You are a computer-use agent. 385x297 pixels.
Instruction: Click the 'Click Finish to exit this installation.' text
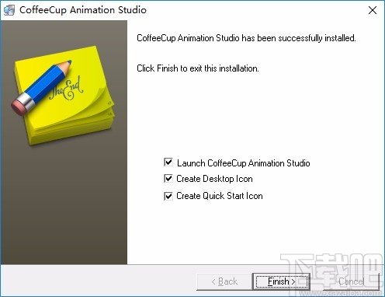coord(198,68)
